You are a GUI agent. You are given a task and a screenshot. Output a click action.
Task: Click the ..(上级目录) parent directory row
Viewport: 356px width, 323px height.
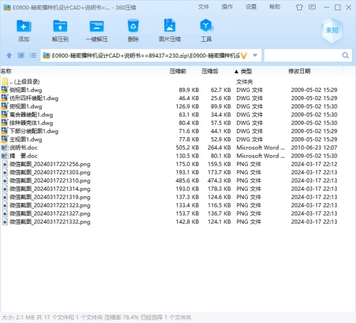[x=171, y=82]
